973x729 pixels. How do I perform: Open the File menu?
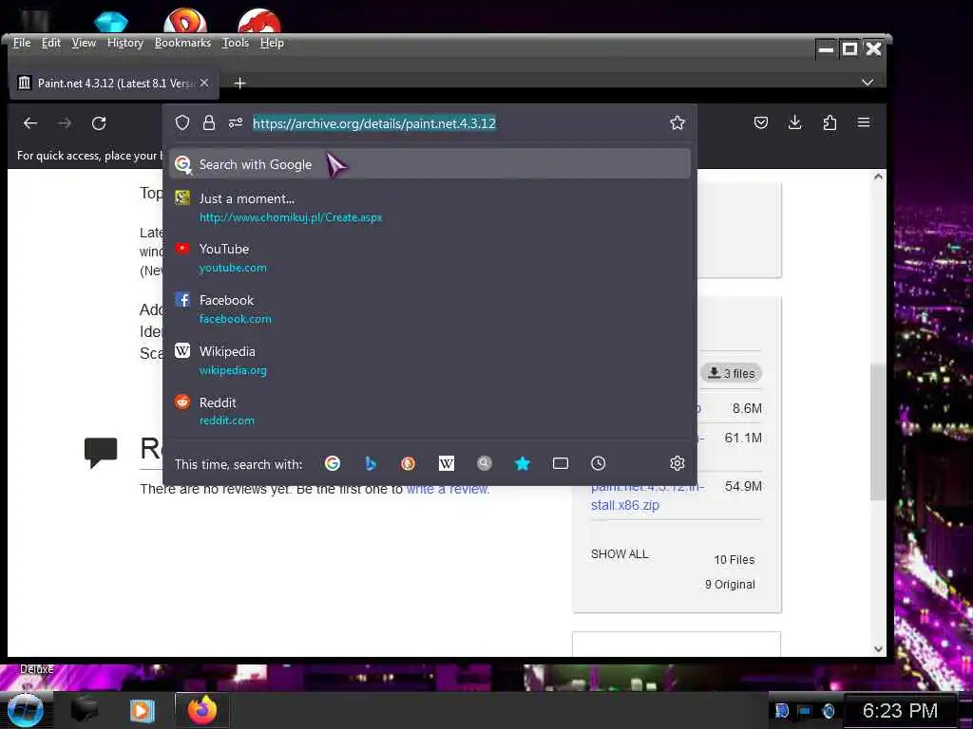tap(22, 43)
